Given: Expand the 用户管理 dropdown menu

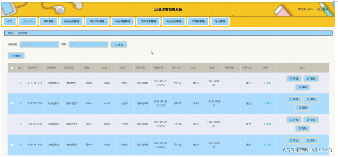Looking at the screenshot, I should click(49, 22).
